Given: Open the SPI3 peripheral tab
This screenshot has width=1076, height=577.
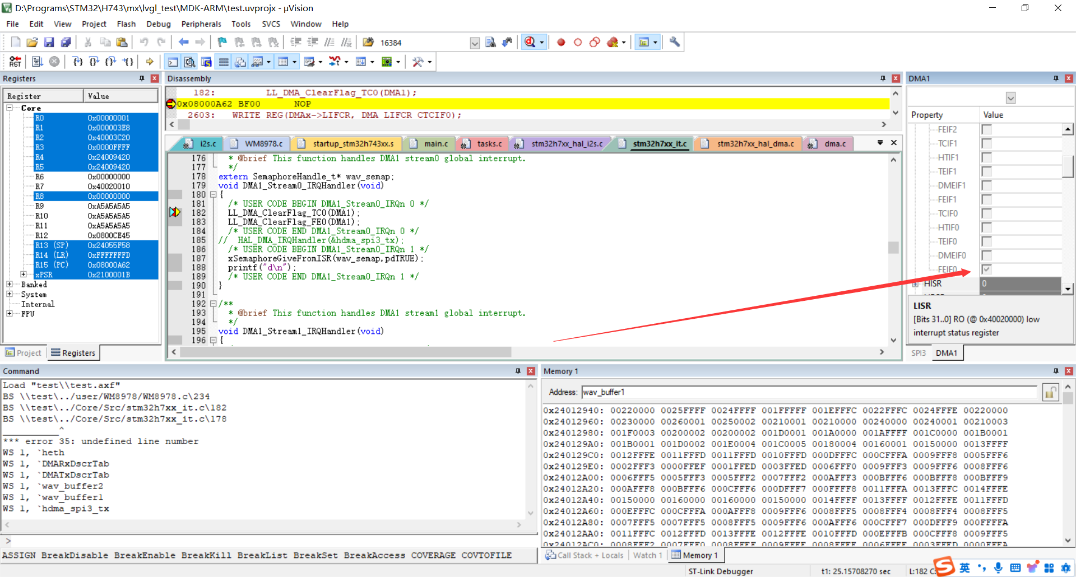Looking at the screenshot, I should [919, 353].
